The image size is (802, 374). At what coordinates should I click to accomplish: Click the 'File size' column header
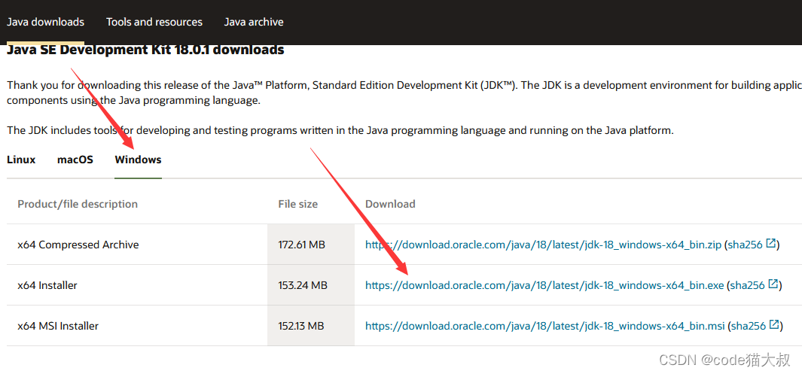point(297,205)
